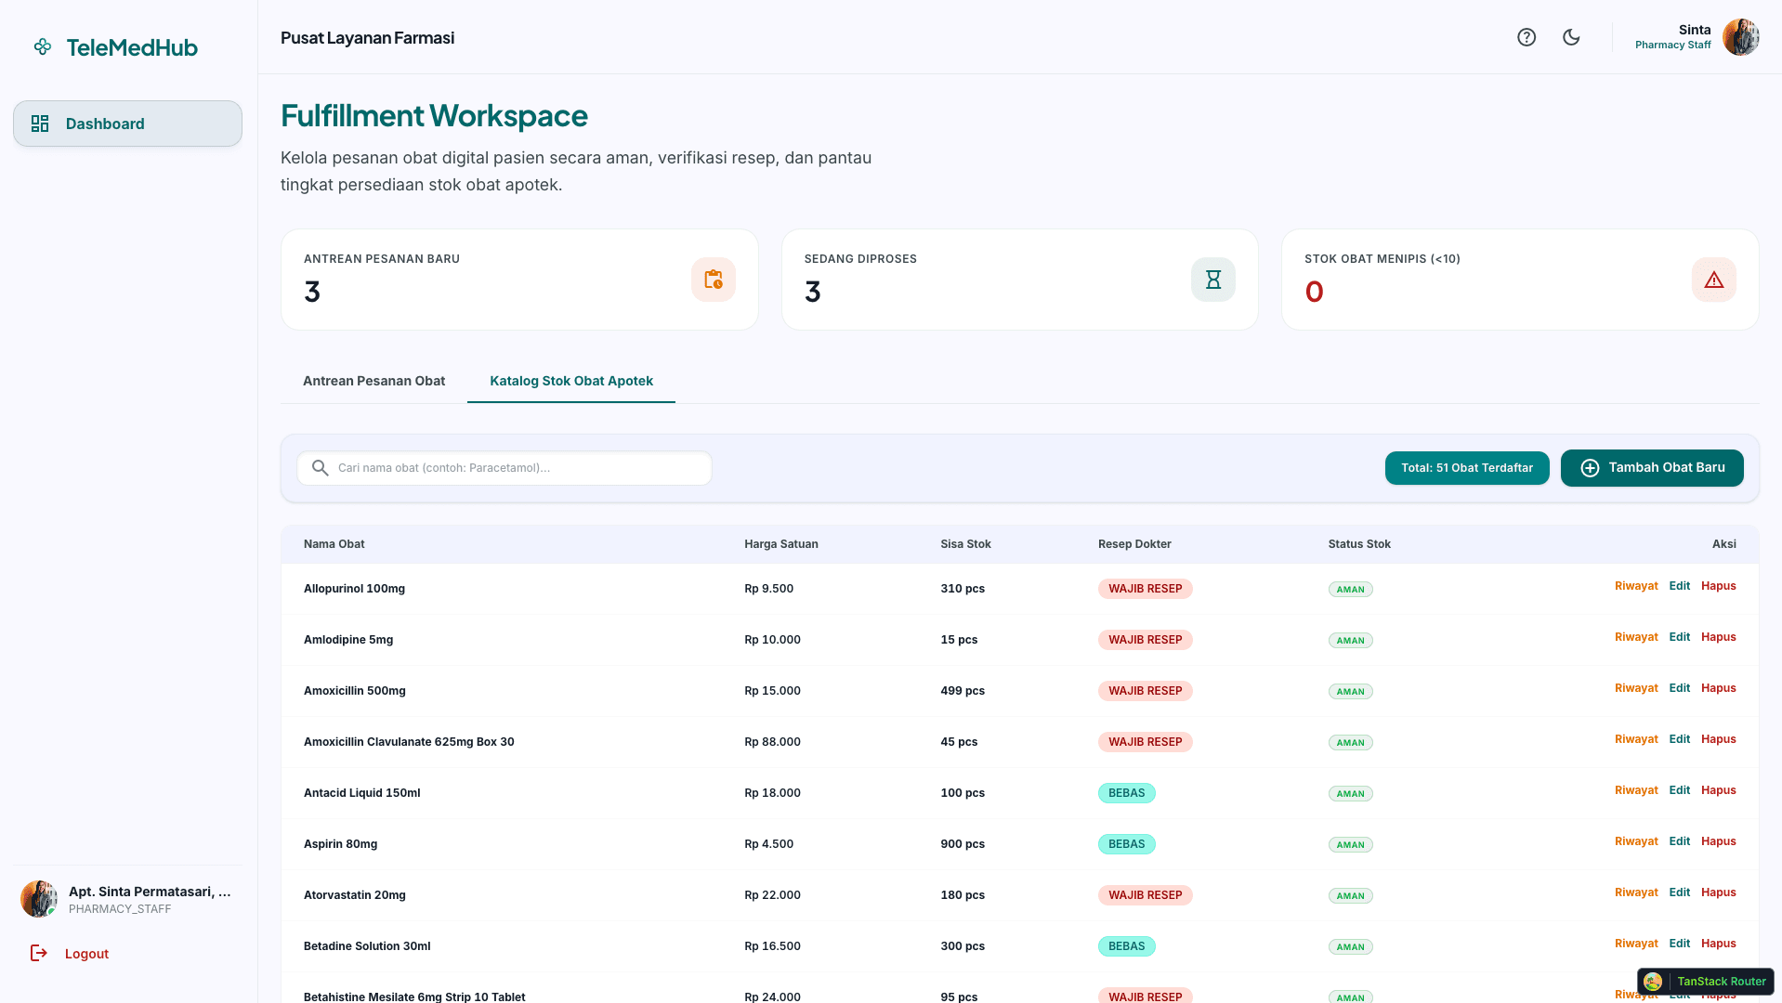Viewport: 1782px width, 1003px height.
Task: Click Sisa Stok column header
Action: (965, 544)
